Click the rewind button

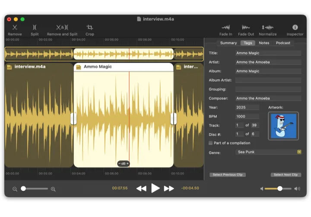click(x=141, y=188)
